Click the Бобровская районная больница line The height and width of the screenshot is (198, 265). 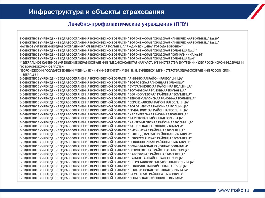pyautogui.click(x=102, y=82)
